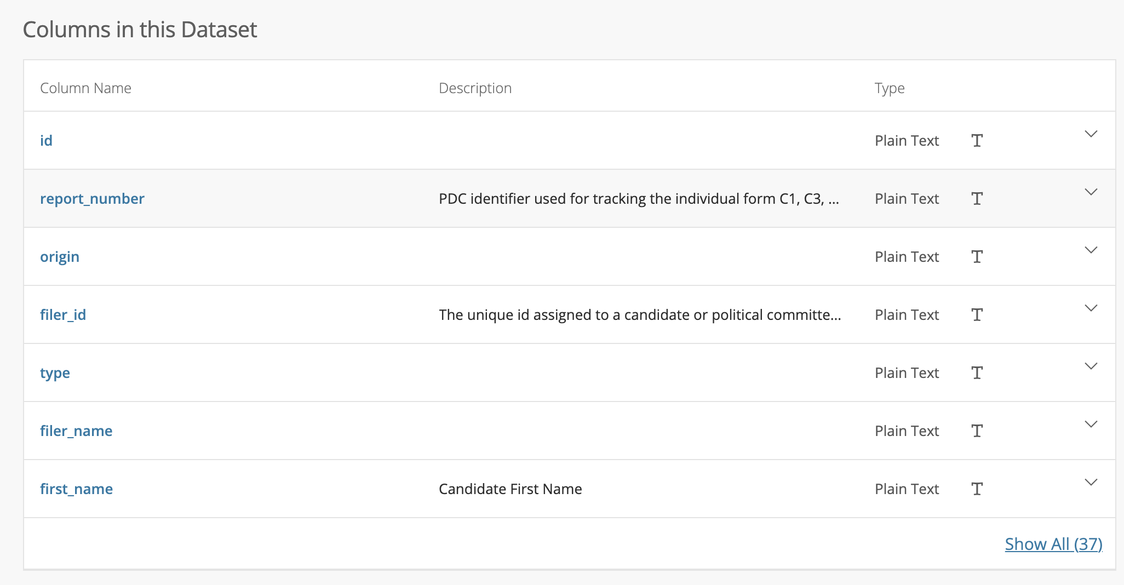Expand the filer_name row chevron
The image size is (1124, 585).
(1091, 425)
